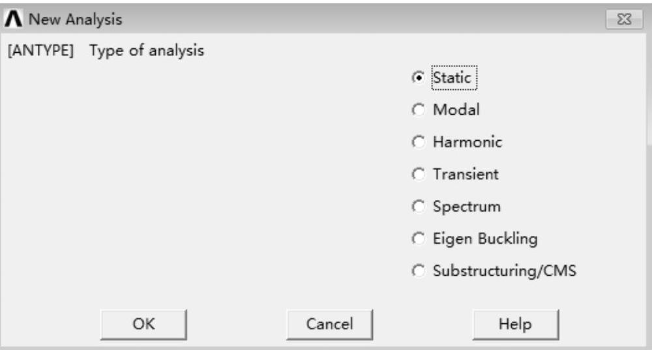Screen dimensions: 652x350
Task: Click the 'Spectrum' label text
Action: 467,207
